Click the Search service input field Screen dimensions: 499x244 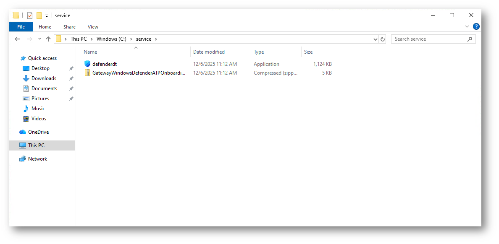coord(429,39)
